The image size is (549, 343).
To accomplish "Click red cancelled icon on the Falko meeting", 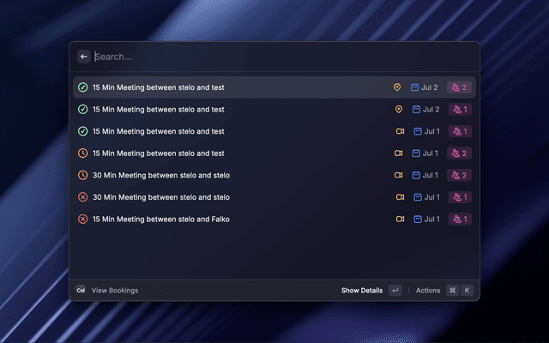I will tap(82, 220).
